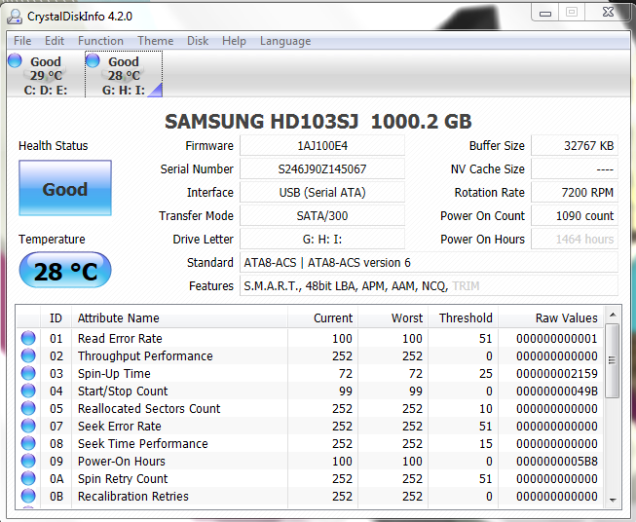Click status orb for Seek Error Rate
The width and height of the screenshot is (636, 522).
pos(28,426)
